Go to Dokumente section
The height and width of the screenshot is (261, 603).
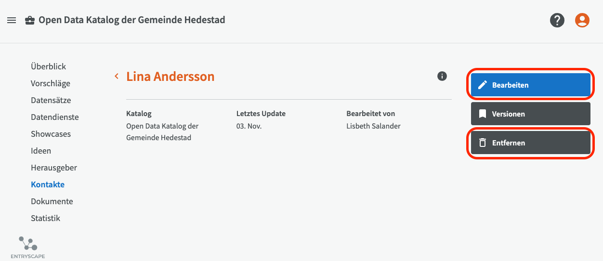pos(52,201)
